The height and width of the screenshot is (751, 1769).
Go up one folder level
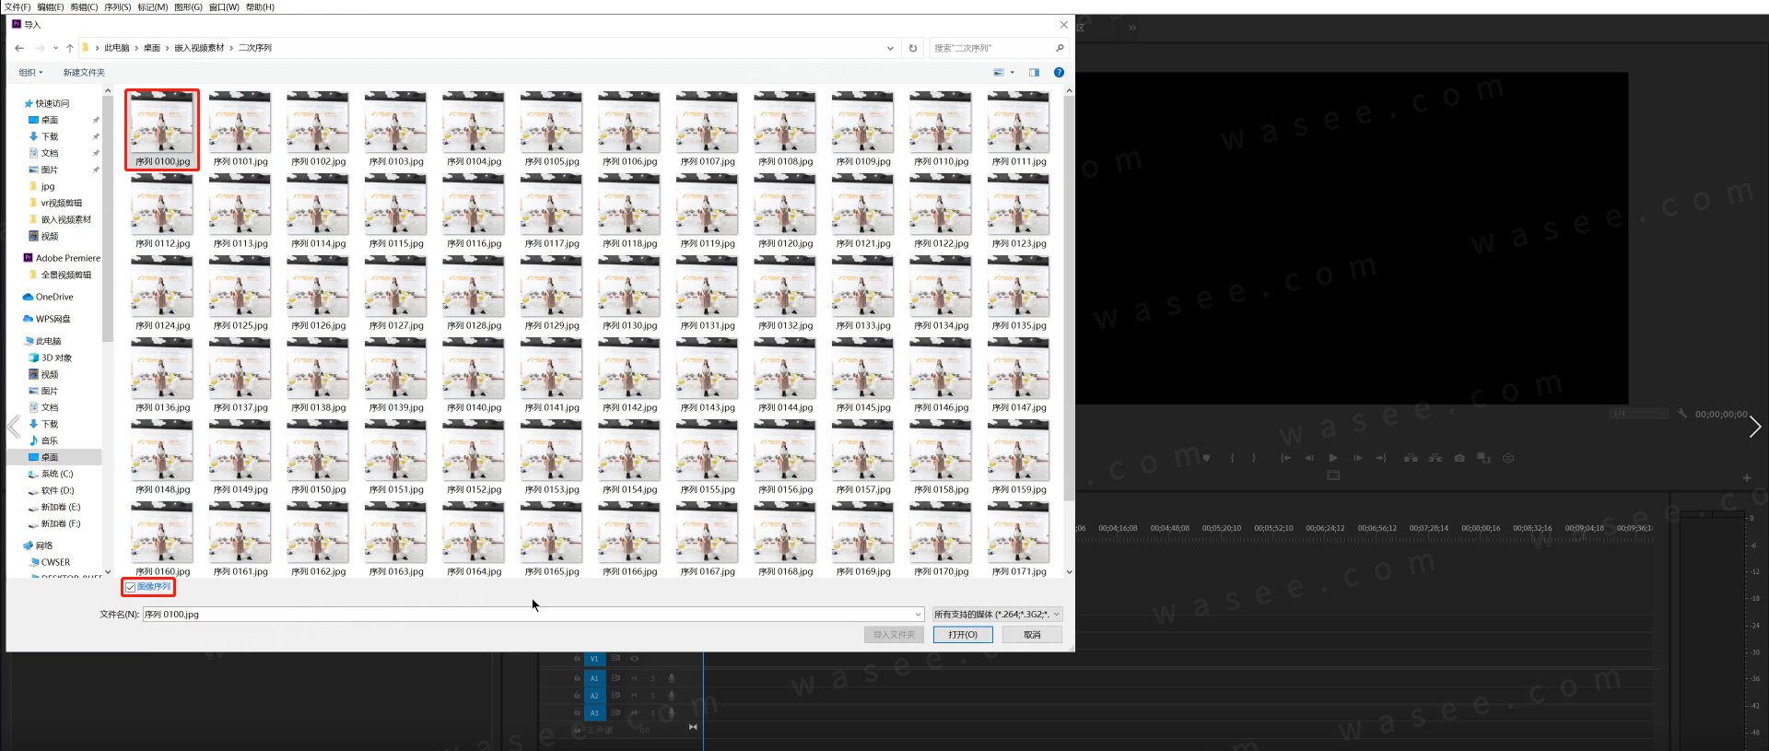coord(70,48)
